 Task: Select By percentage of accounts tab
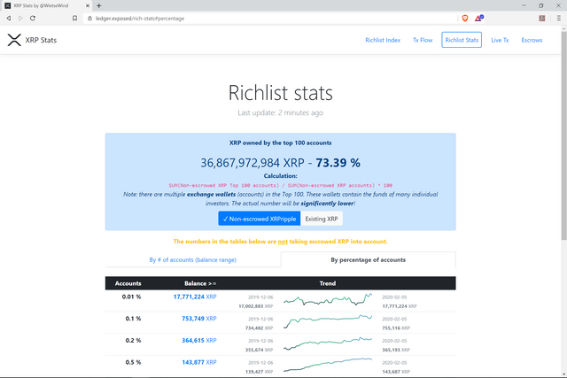pos(369,260)
